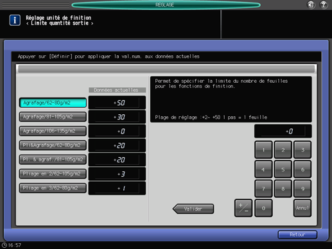Tap keypad digit 4

point(263,169)
